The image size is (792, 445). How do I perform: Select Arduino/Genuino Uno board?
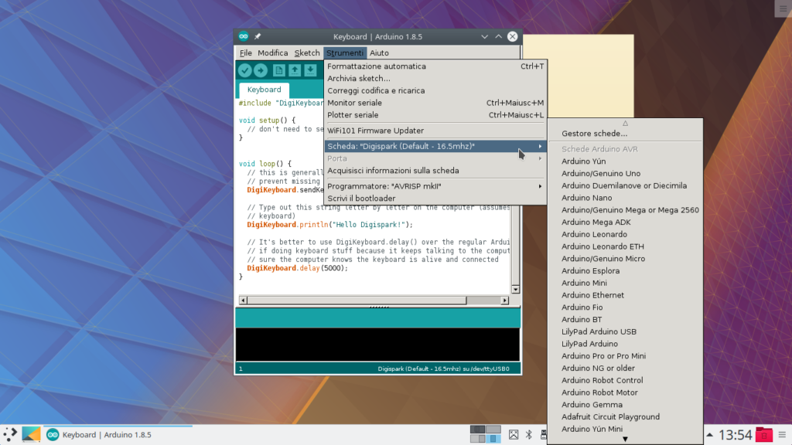click(x=625, y=174)
